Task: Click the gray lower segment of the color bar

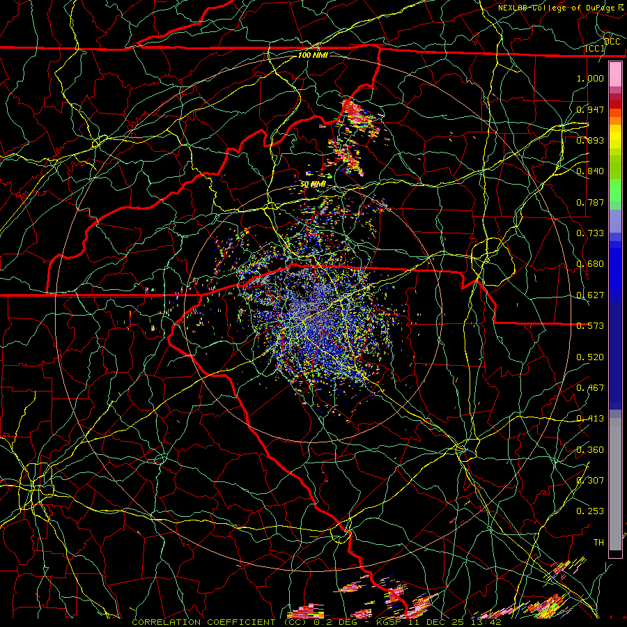Action: click(x=615, y=484)
